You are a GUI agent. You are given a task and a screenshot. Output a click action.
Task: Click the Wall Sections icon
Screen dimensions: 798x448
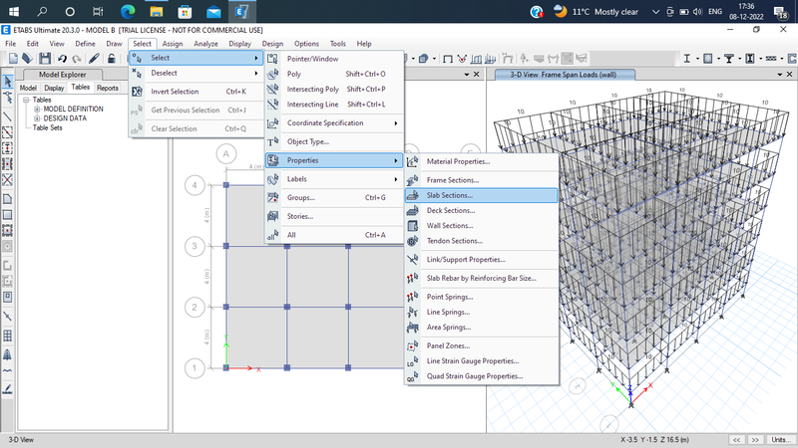pos(413,226)
